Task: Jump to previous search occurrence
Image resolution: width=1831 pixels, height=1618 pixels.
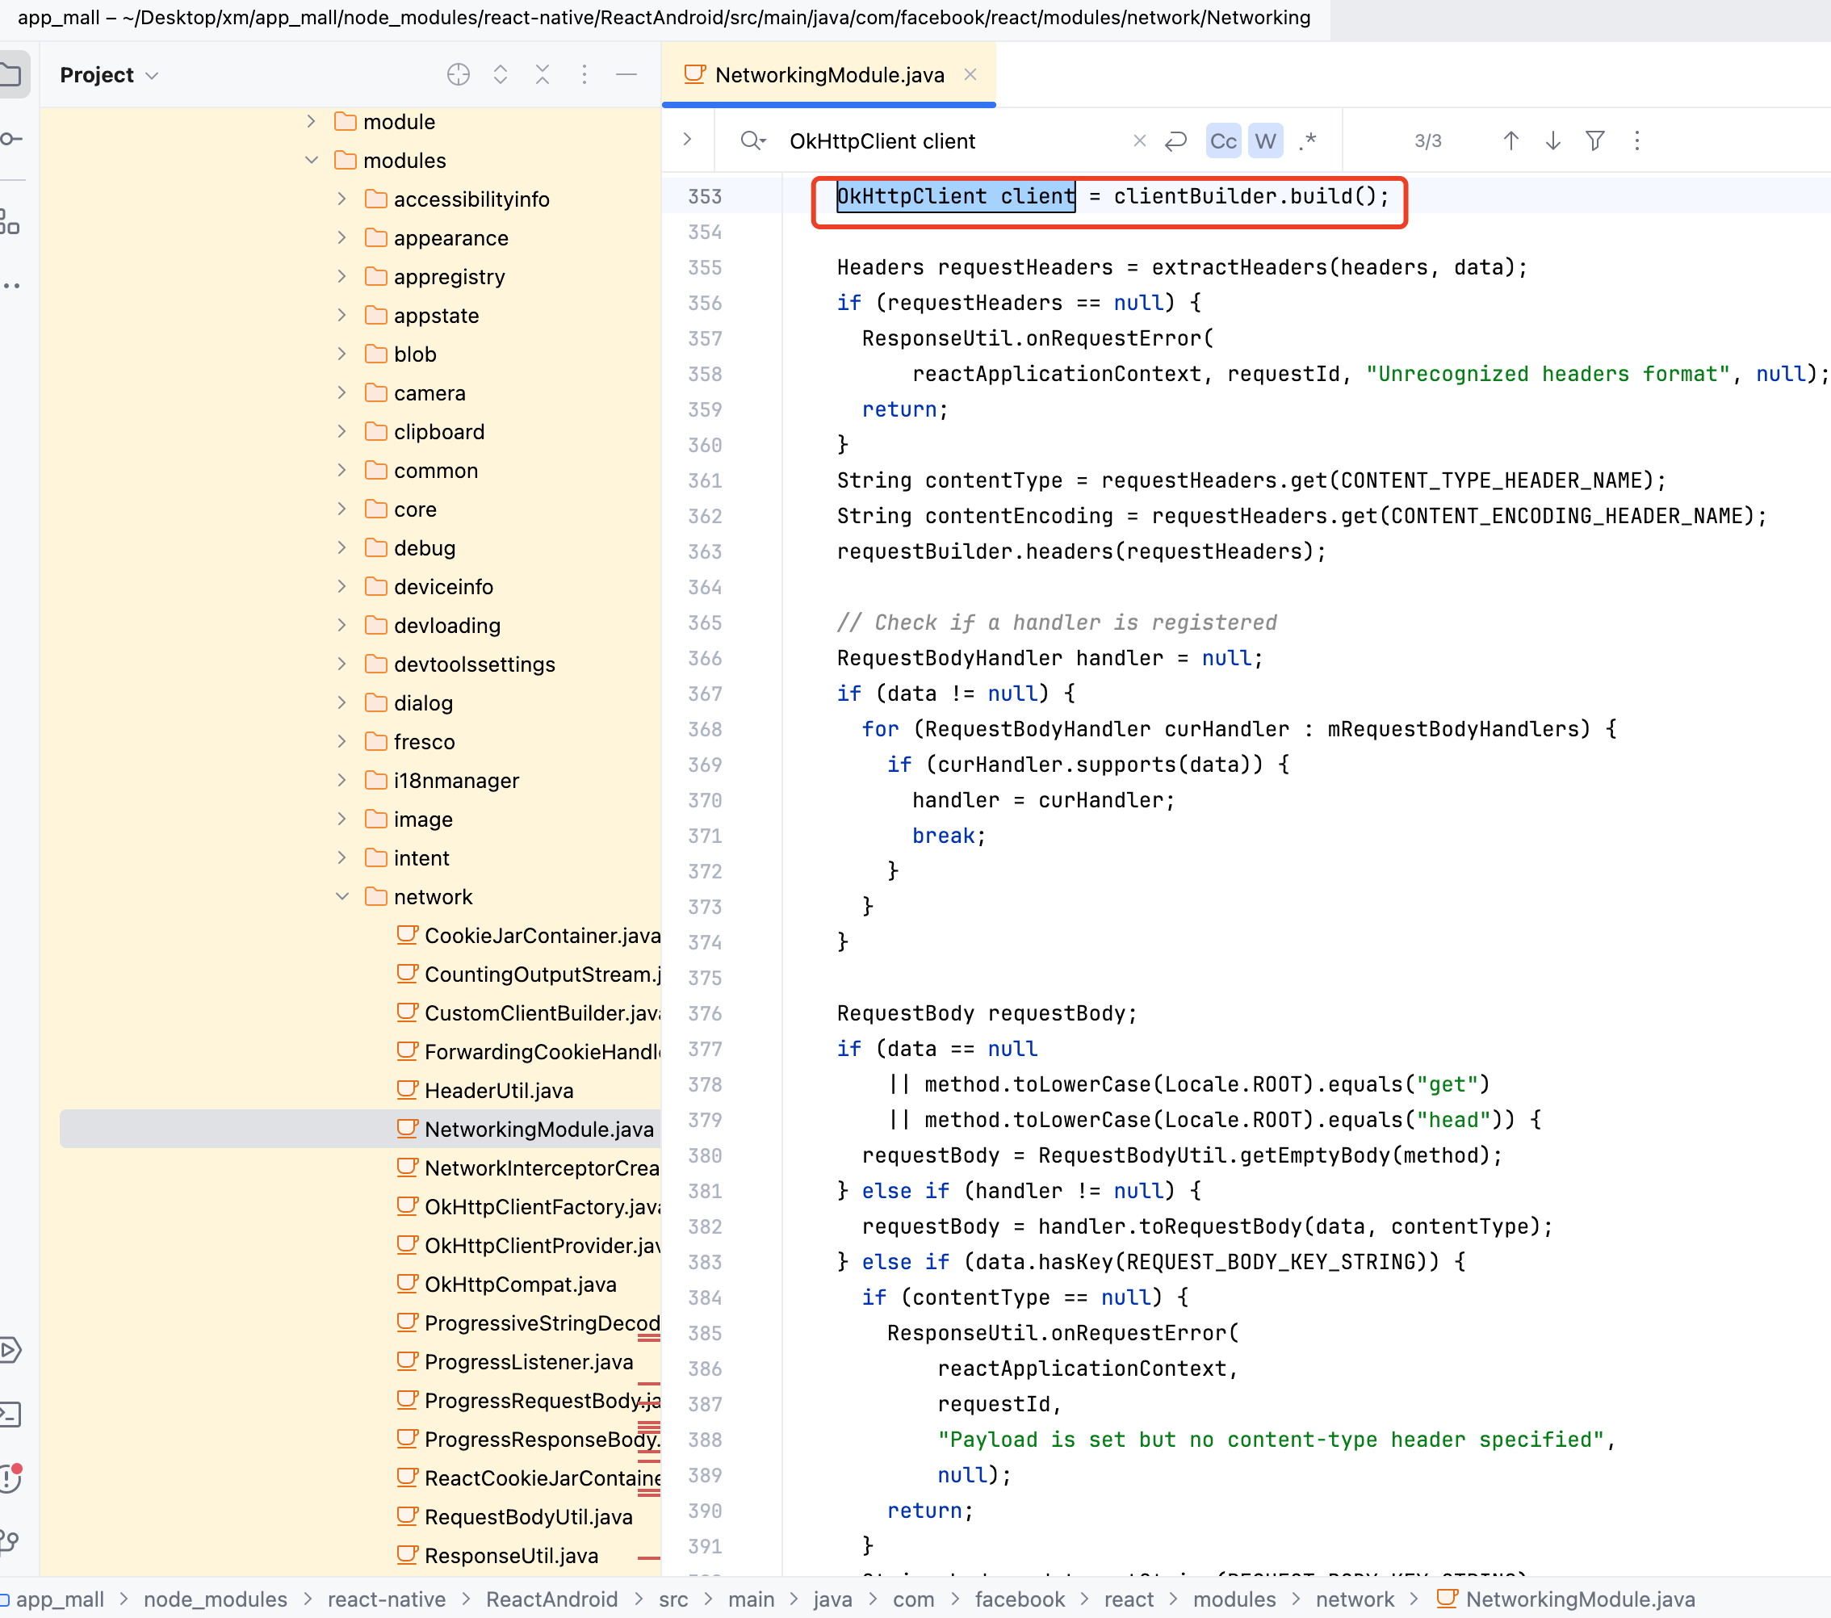Action: click(x=1510, y=140)
